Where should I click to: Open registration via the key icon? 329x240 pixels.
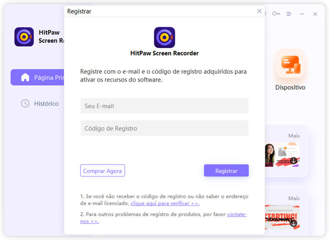(x=276, y=13)
